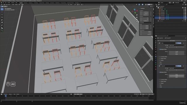Expand the UVs section of Array.001
187x105 pixels.
[x=161, y=85]
